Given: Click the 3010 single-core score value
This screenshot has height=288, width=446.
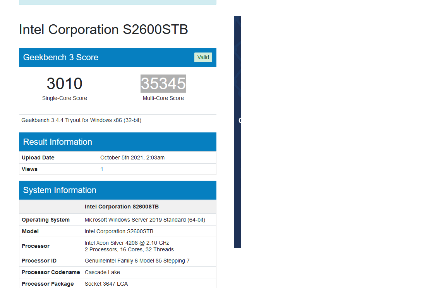Looking at the screenshot, I should pyautogui.click(x=65, y=83).
